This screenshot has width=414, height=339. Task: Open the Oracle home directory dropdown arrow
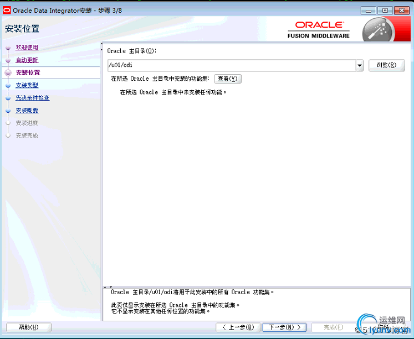(360, 65)
